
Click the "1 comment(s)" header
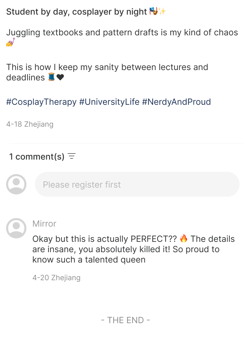(37, 157)
